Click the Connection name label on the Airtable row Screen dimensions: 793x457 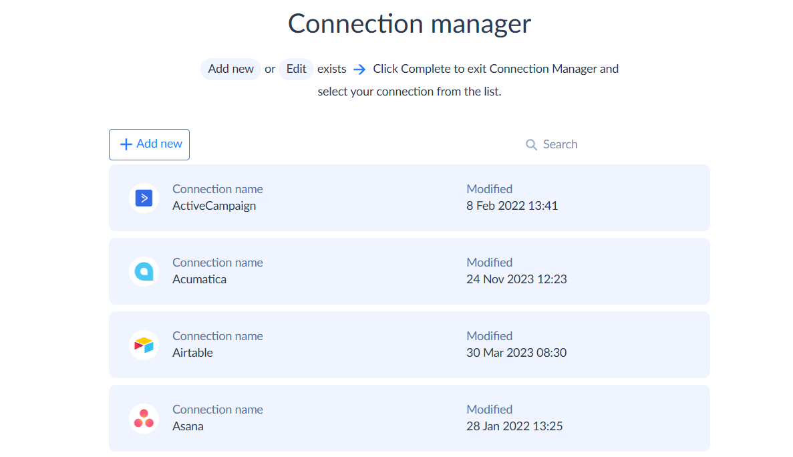click(218, 336)
